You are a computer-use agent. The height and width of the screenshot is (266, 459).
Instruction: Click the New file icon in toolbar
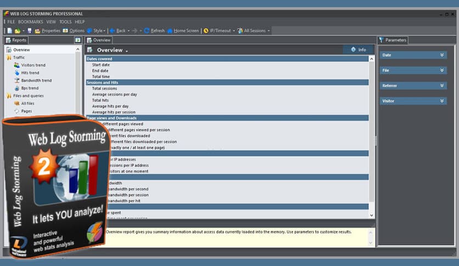[x=10, y=31]
